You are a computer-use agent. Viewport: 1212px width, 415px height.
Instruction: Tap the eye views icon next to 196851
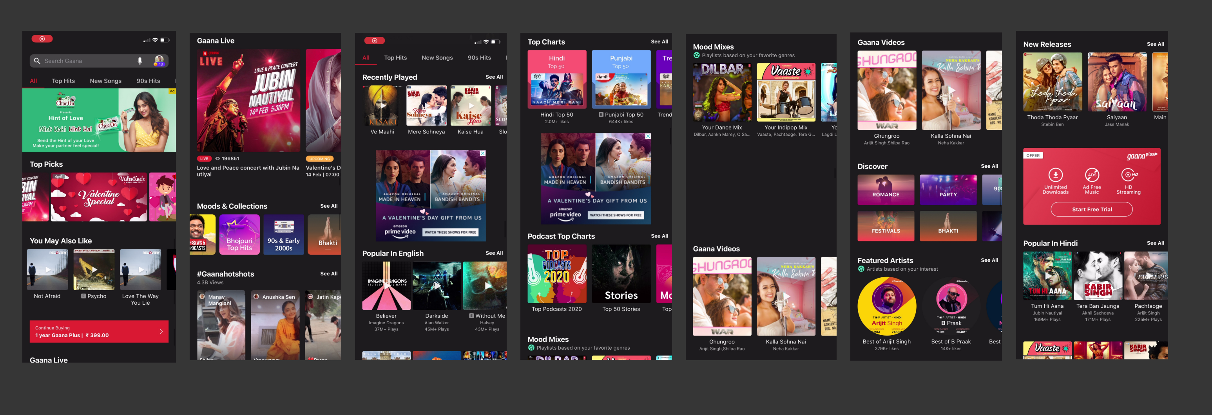[218, 159]
